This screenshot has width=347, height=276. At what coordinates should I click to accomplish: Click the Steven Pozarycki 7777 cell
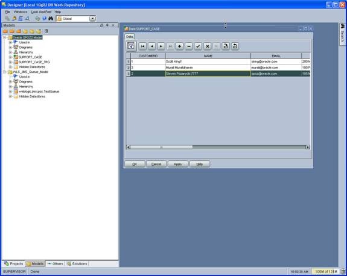point(208,74)
